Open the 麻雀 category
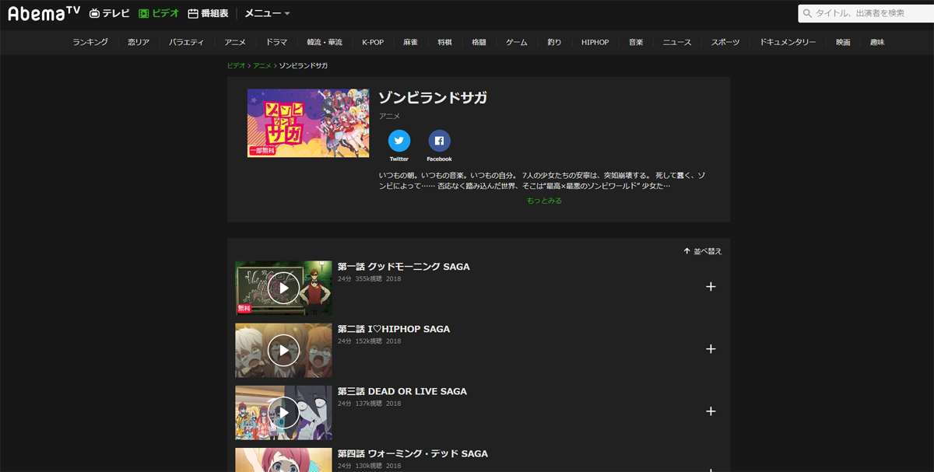 tap(410, 42)
